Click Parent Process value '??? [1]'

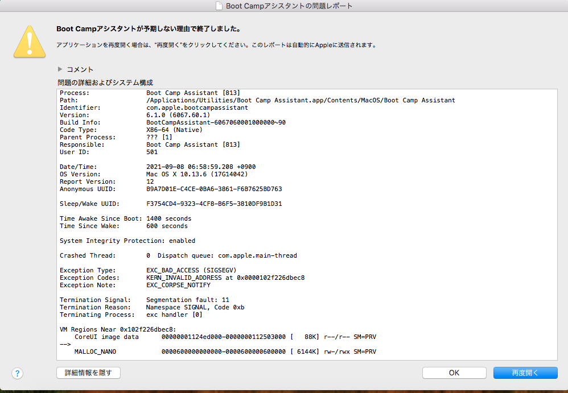[159, 137]
